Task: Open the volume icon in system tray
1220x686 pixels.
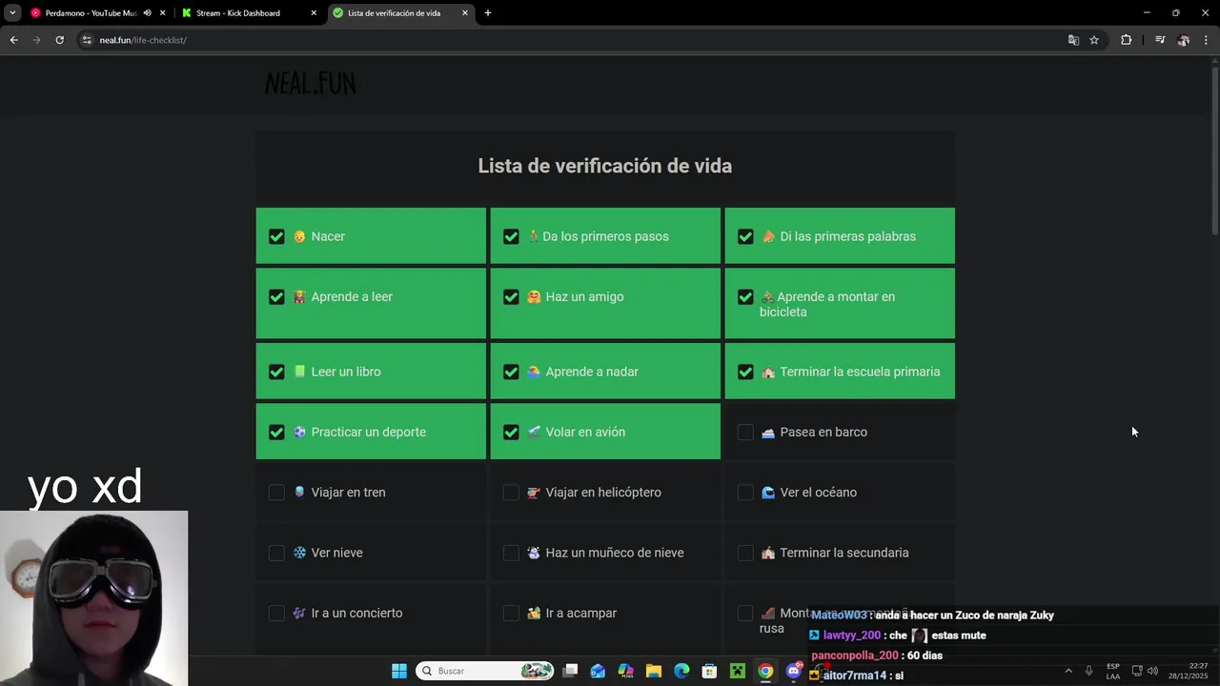Action: (x=1152, y=671)
